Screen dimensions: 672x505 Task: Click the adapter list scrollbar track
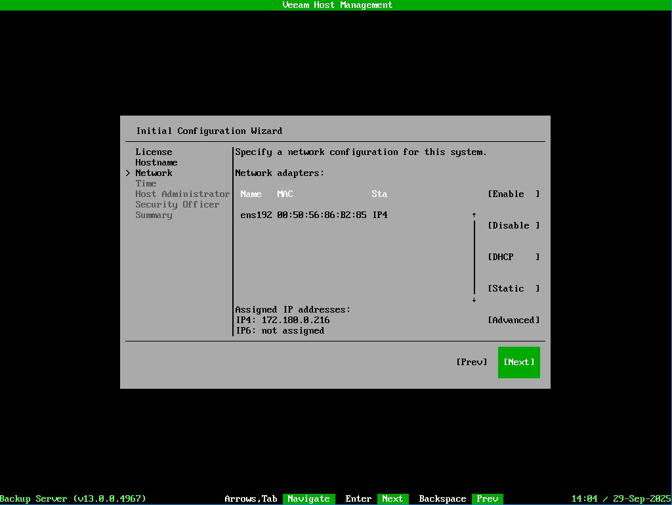474,257
